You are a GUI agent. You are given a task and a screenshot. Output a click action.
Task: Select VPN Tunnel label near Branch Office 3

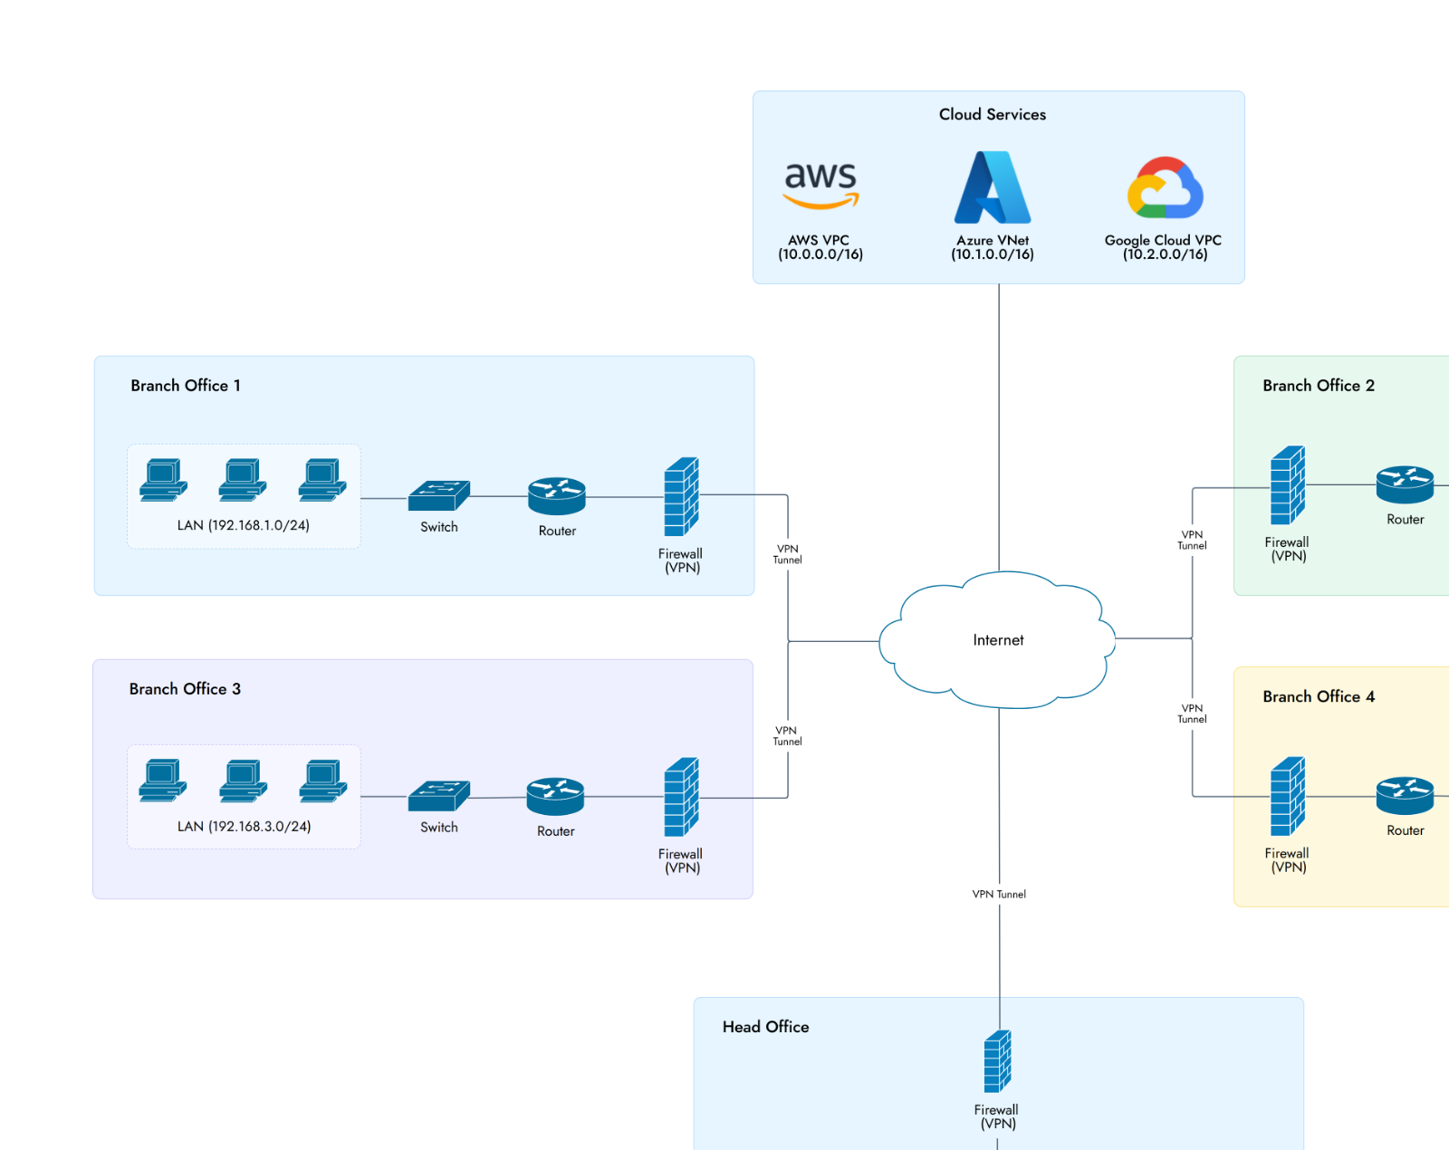[787, 736]
